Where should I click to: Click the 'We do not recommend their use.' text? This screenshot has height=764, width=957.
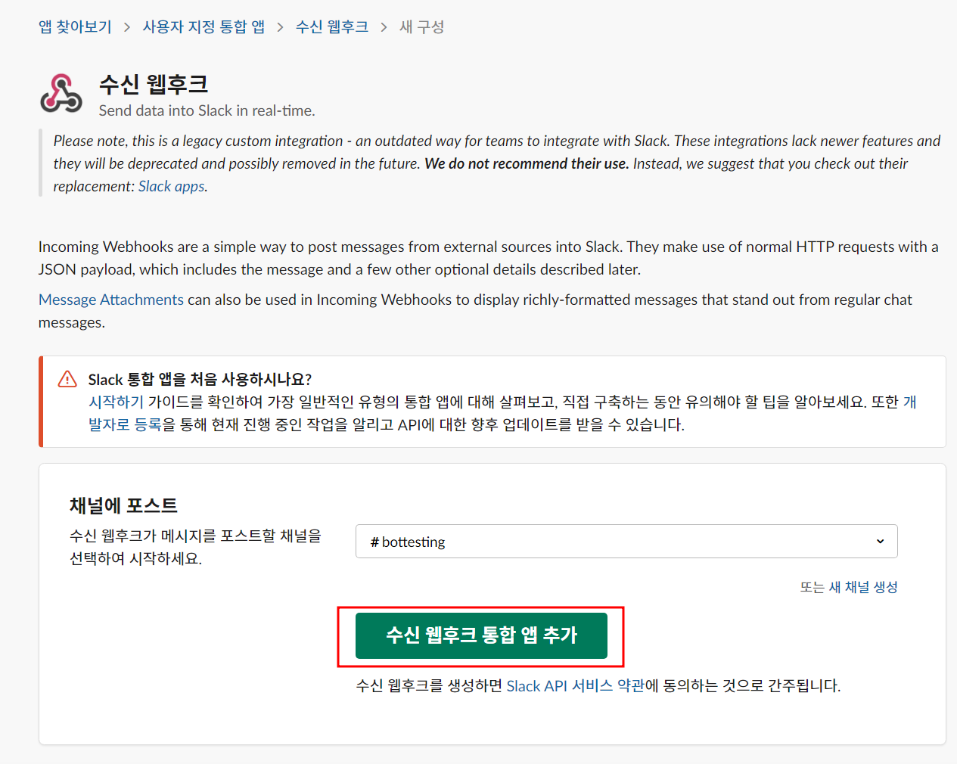click(527, 163)
